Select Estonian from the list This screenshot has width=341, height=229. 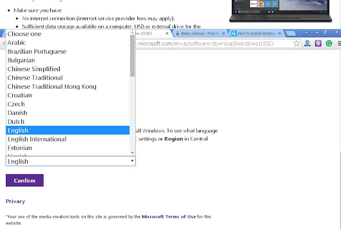tap(68, 148)
